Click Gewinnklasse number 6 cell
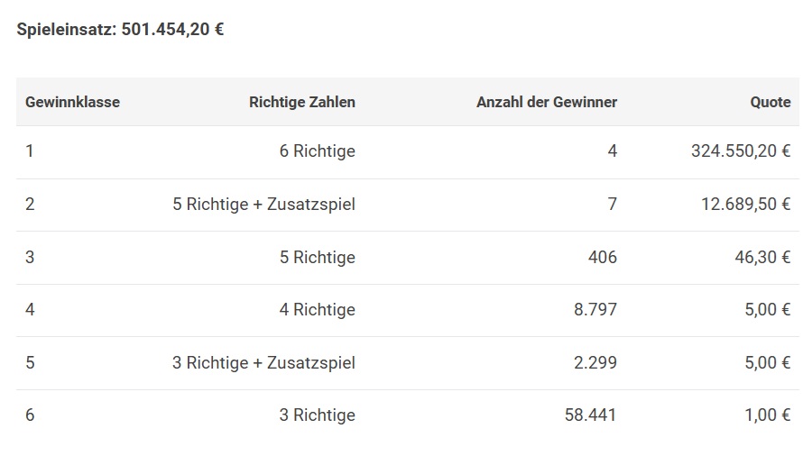Image resolution: width=803 pixels, height=456 pixels. click(30, 415)
